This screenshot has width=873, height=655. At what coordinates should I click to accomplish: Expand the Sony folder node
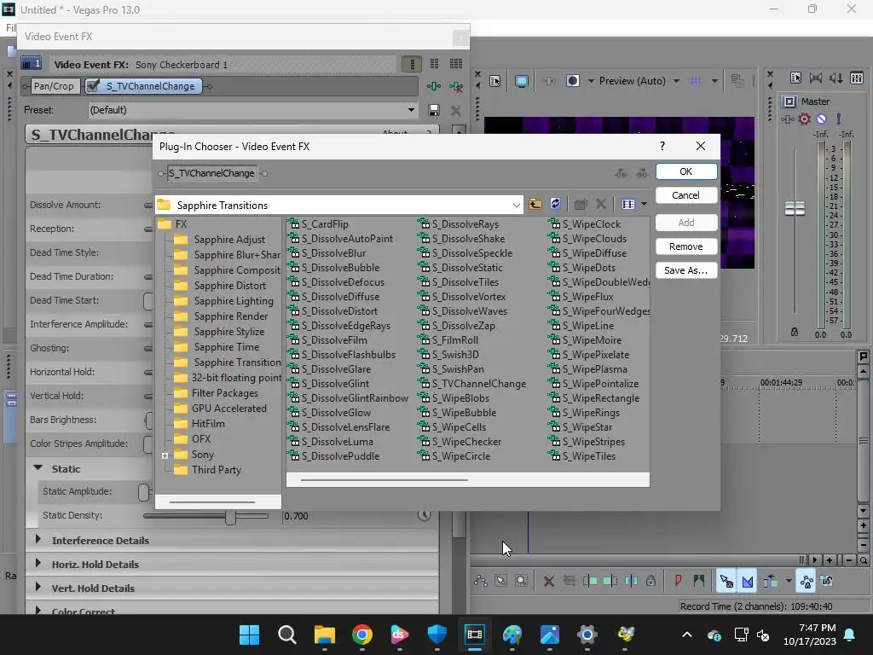[165, 455]
